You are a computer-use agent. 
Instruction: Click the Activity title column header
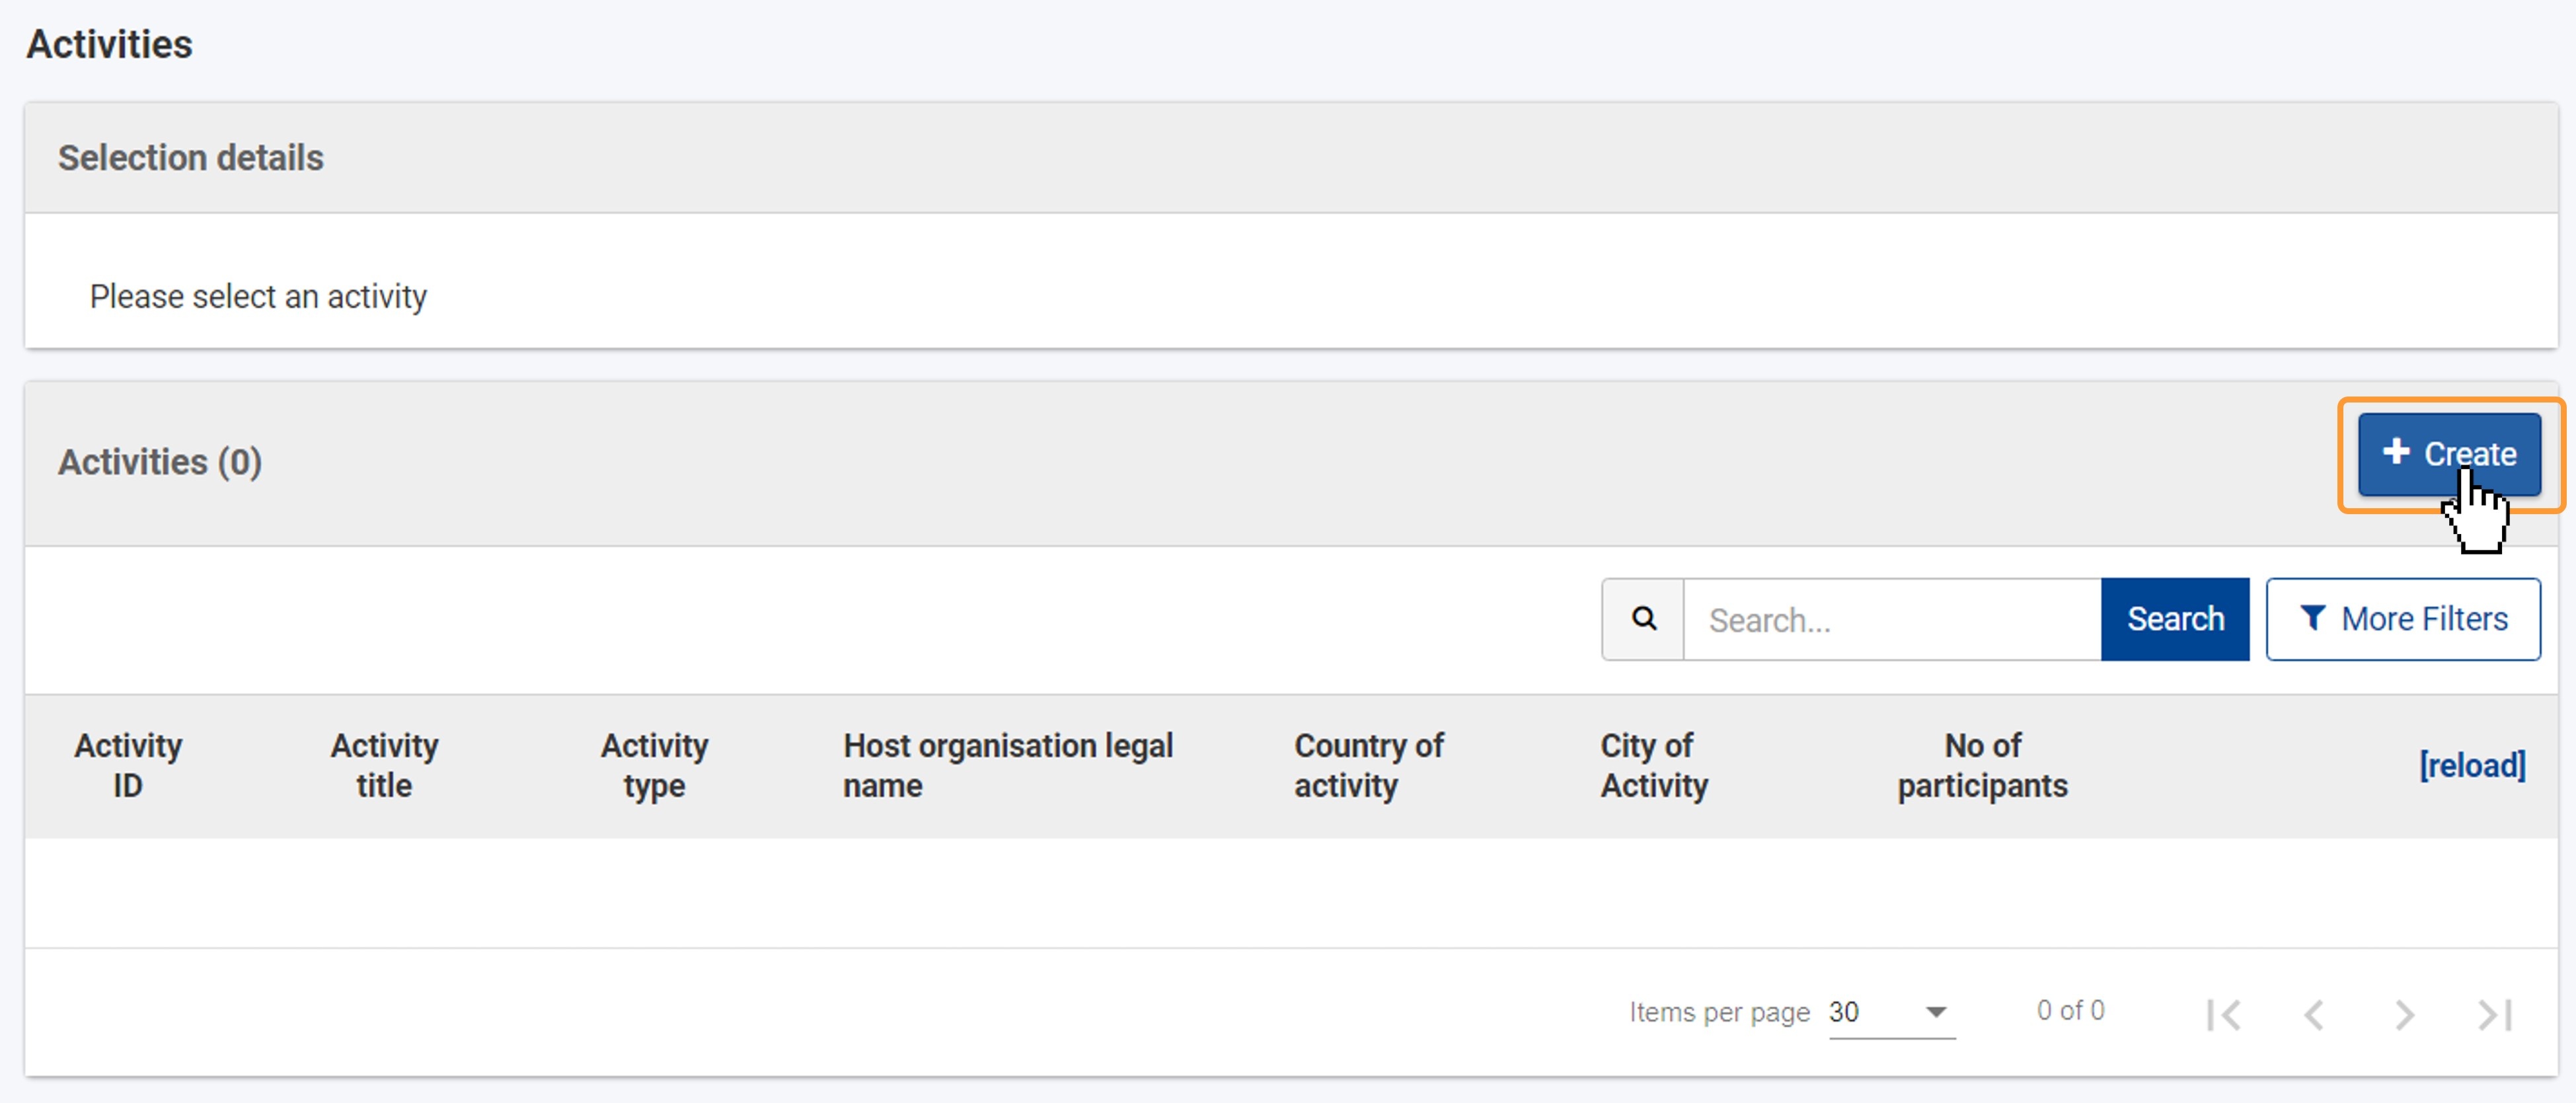click(384, 766)
